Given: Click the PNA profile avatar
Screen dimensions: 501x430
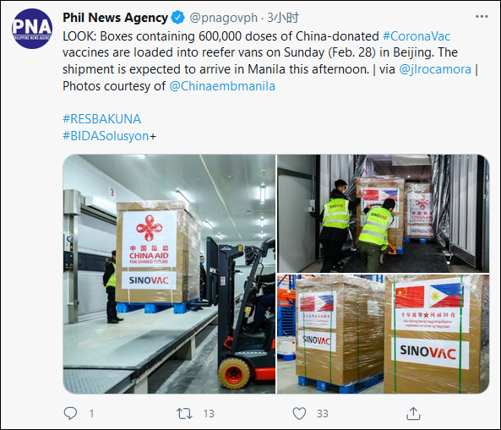Looking at the screenshot, I should pyautogui.click(x=32, y=29).
